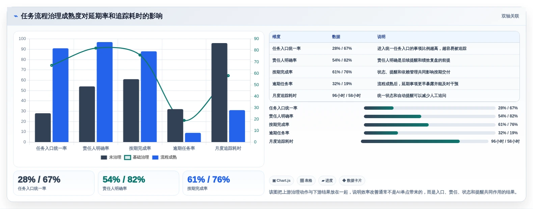Click the lightning icon beside the title
The width and height of the screenshot is (533, 209).
[x=16, y=16]
